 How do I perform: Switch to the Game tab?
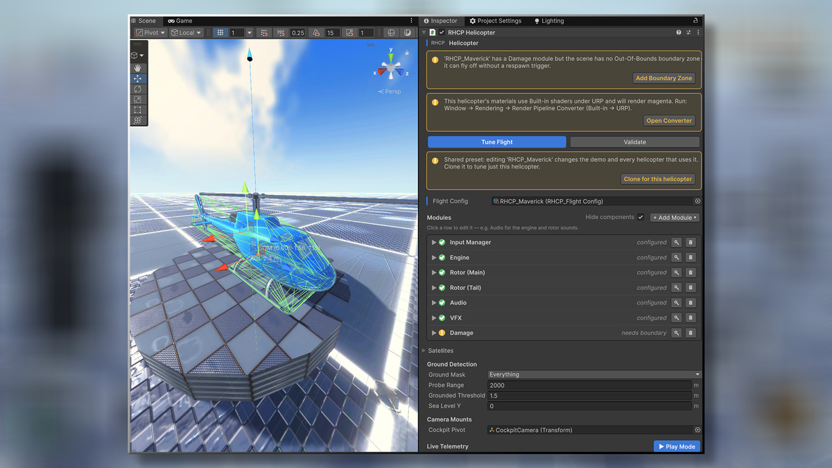pos(180,21)
